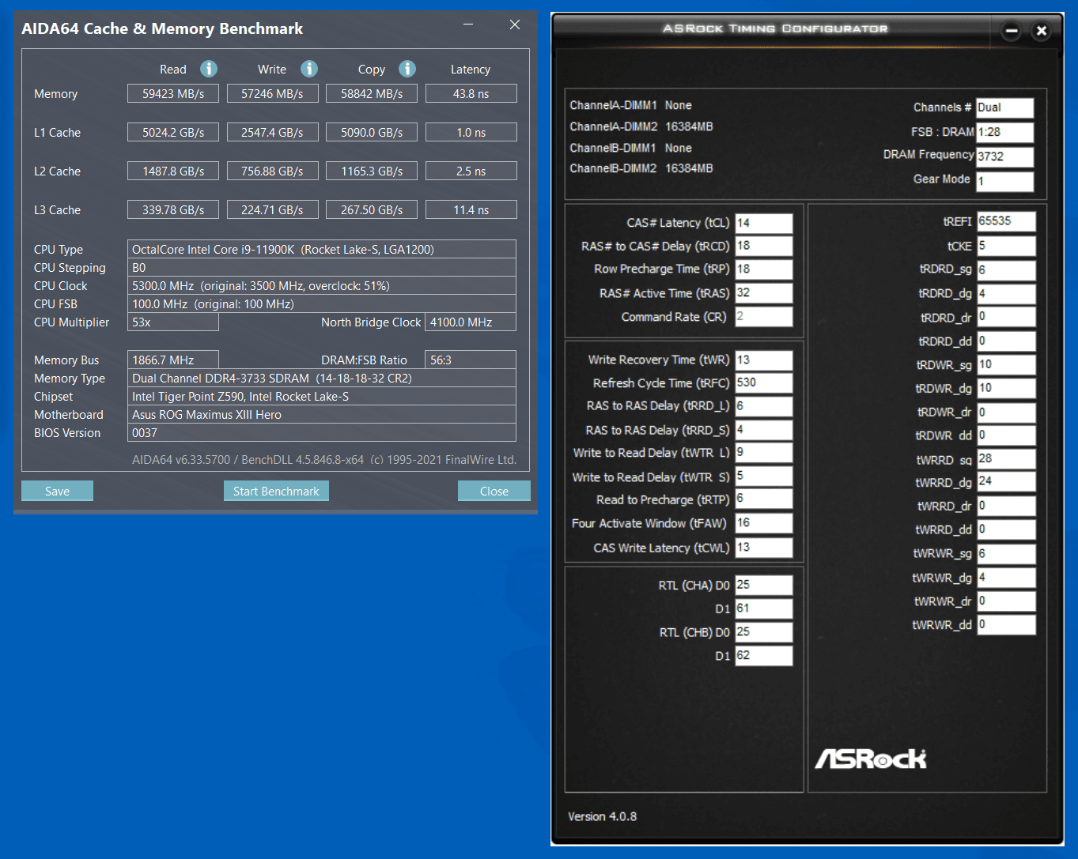Click the Close button in AIDA64
The width and height of the screenshot is (1078, 859).
(494, 491)
